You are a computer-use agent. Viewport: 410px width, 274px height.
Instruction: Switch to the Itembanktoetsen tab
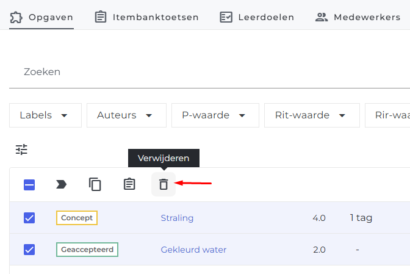point(146,17)
